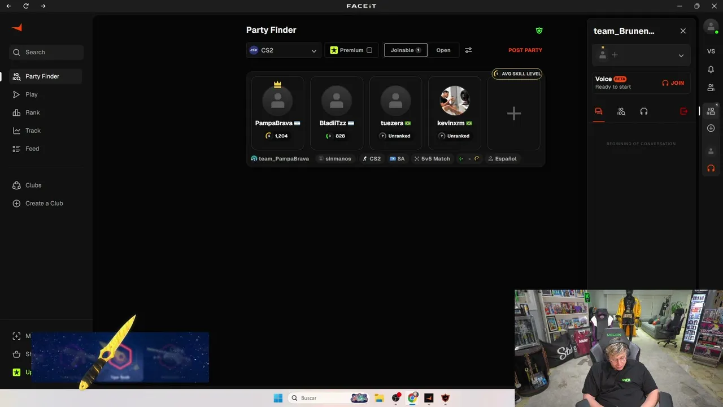
Task: Open the orange shield app in taskbar
Action: [x=445, y=398]
